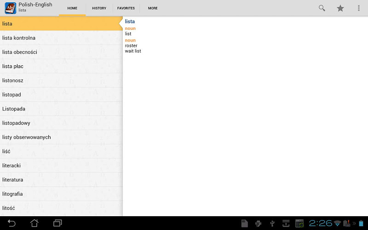Screen dimensions: 368x230
Task: Tap the Polish-English app logo icon
Action: click(x=10, y=8)
